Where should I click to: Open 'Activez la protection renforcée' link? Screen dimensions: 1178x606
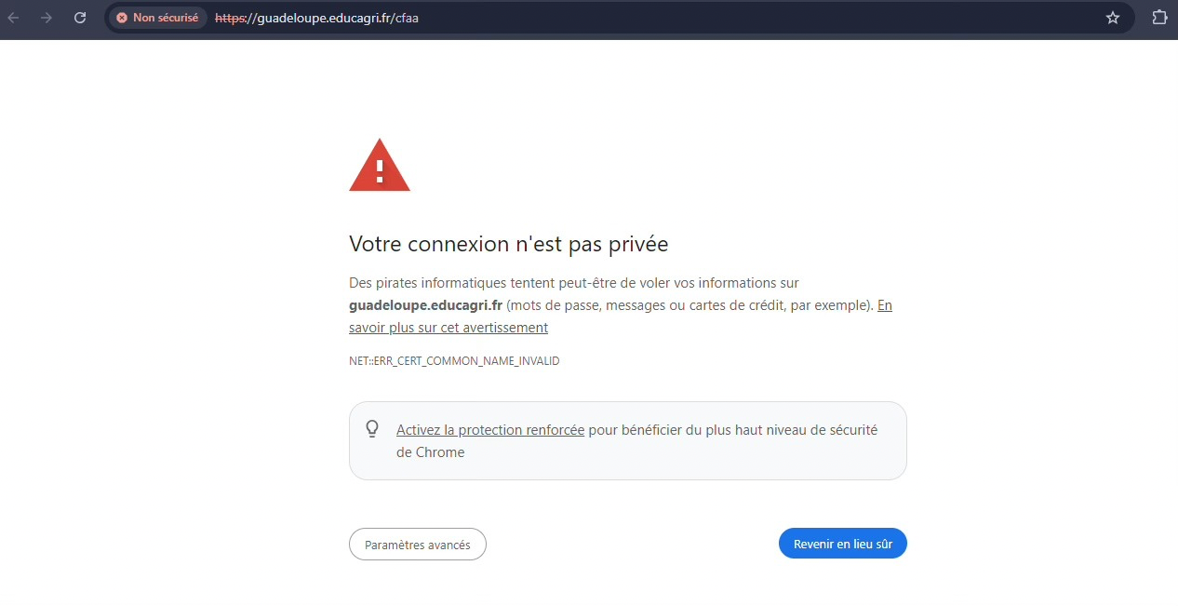pyautogui.click(x=490, y=430)
